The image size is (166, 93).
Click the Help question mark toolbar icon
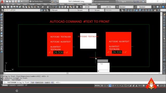77,7
